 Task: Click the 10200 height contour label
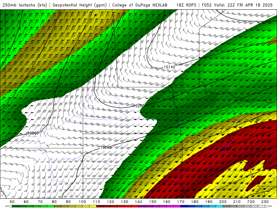tap(139, 106)
